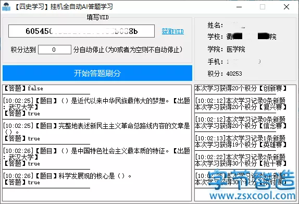
Task: Click the 创新赛 20个积分 log entry
Action: pyautogui.click(x=241, y=88)
